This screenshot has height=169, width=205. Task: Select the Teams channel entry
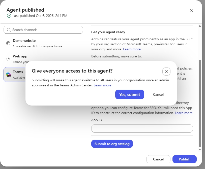click(x=15, y=75)
